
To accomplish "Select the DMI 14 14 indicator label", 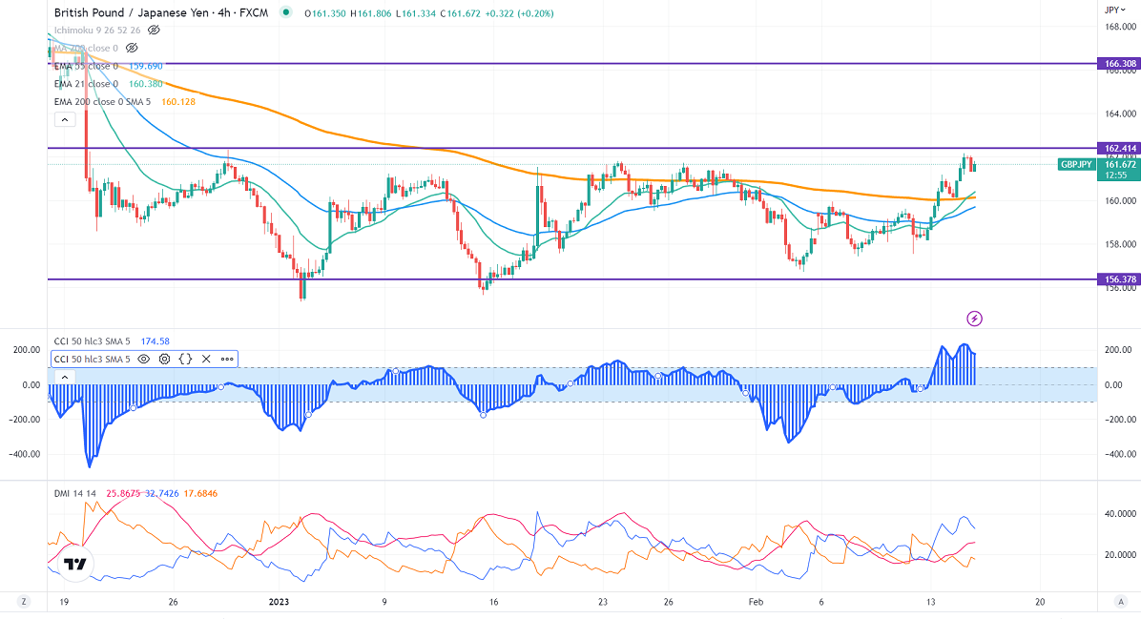I will click(x=78, y=492).
